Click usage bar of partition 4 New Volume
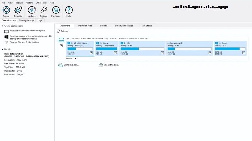Image resolution: width=252 pixels, height=141 pixels. pos(190,49)
